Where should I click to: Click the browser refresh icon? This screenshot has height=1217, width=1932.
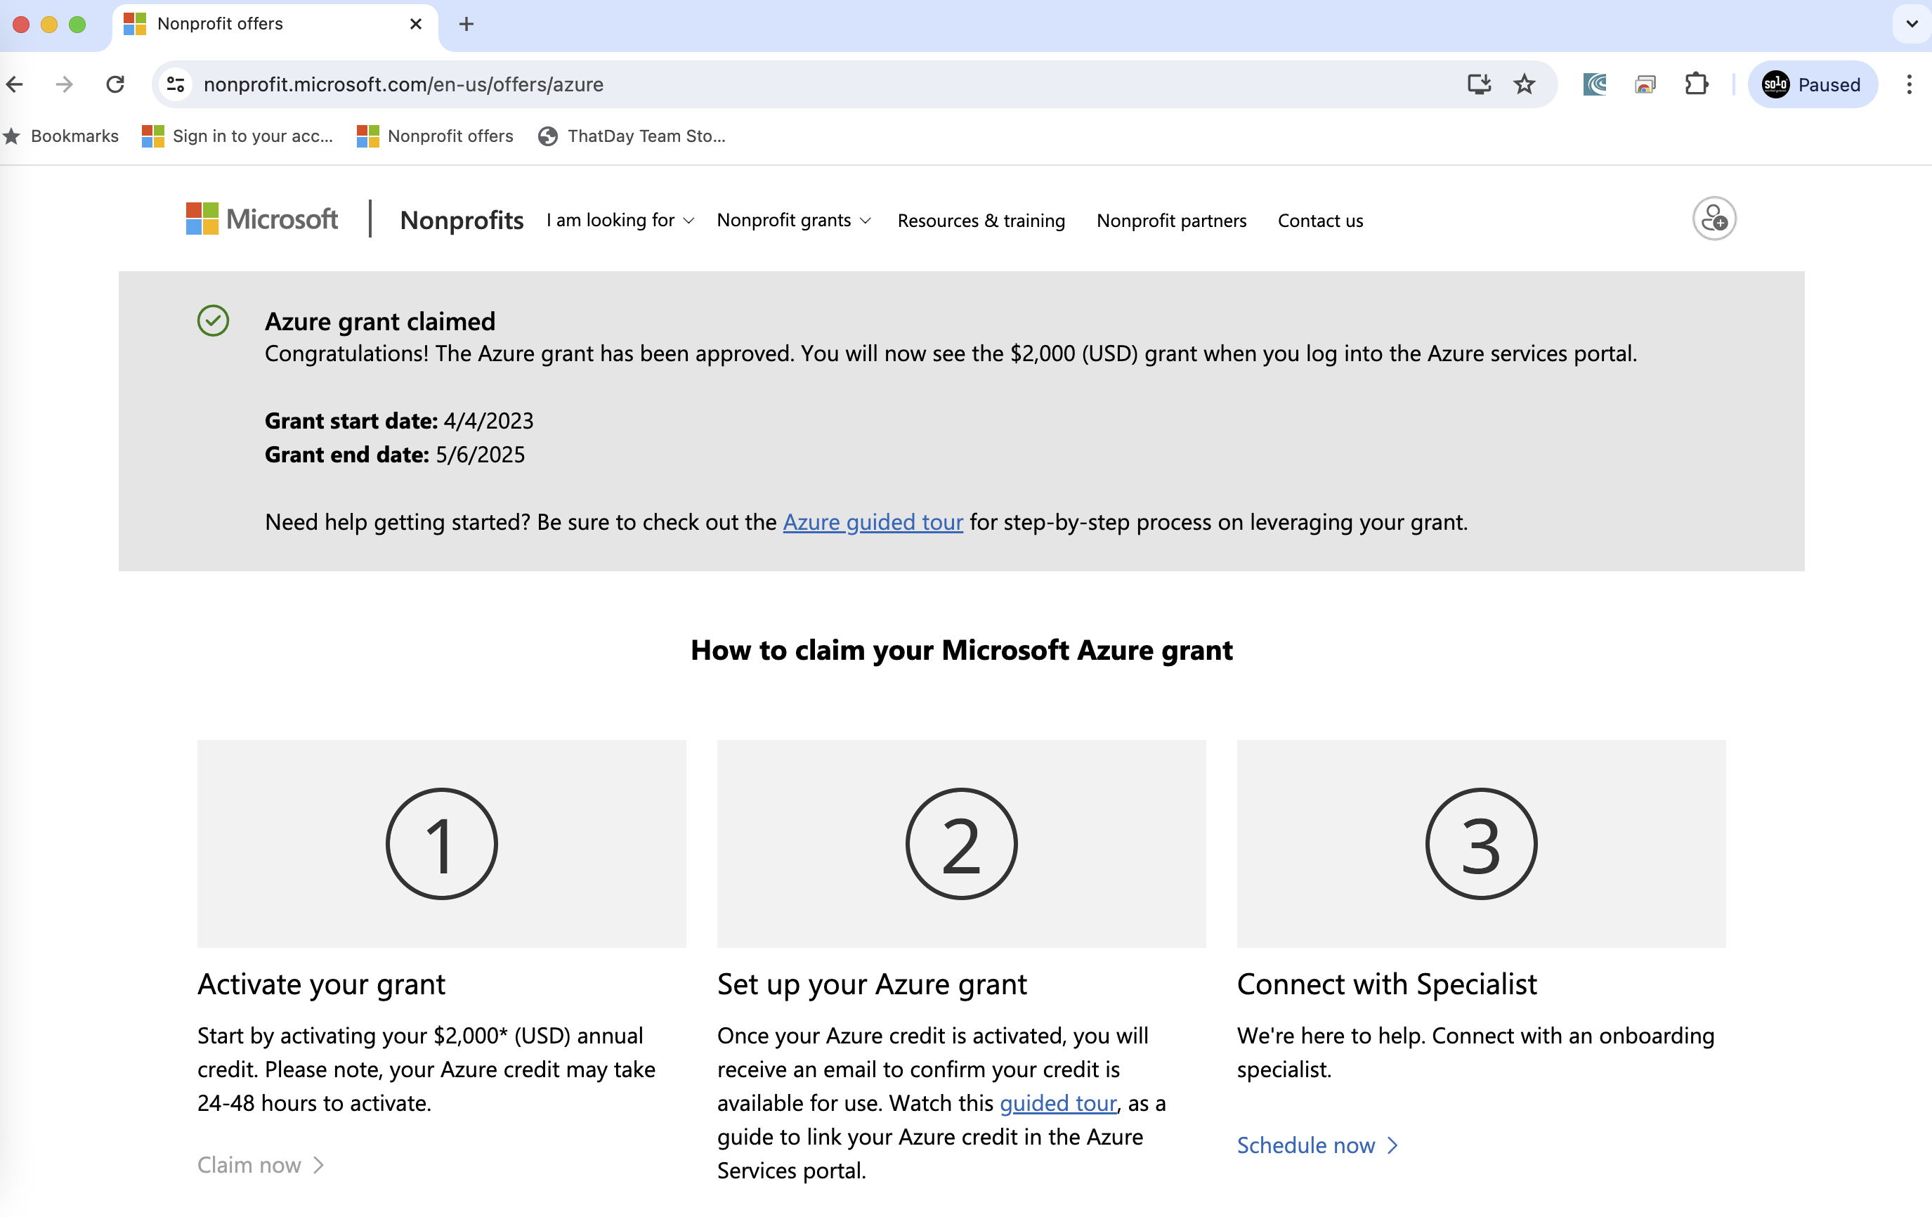click(117, 84)
